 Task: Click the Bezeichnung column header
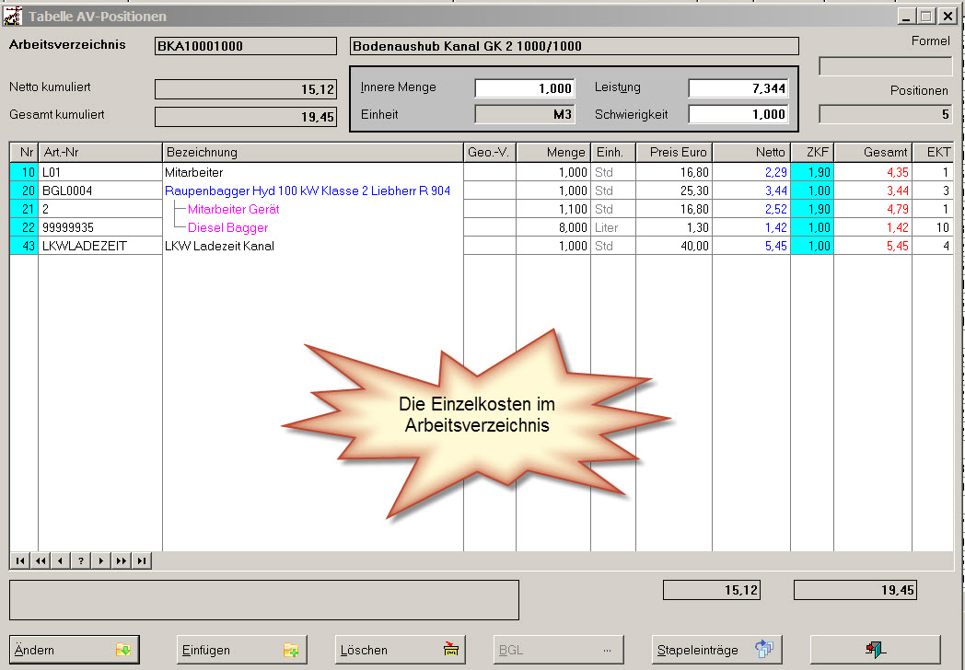[312, 152]
